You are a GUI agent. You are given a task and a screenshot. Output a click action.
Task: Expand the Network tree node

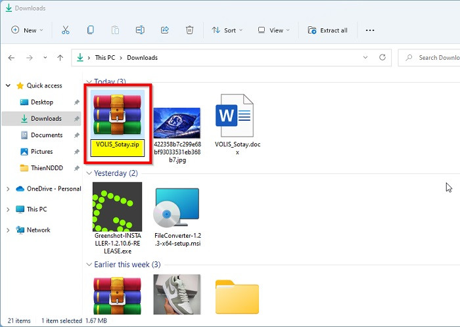(x=8, y=230)
